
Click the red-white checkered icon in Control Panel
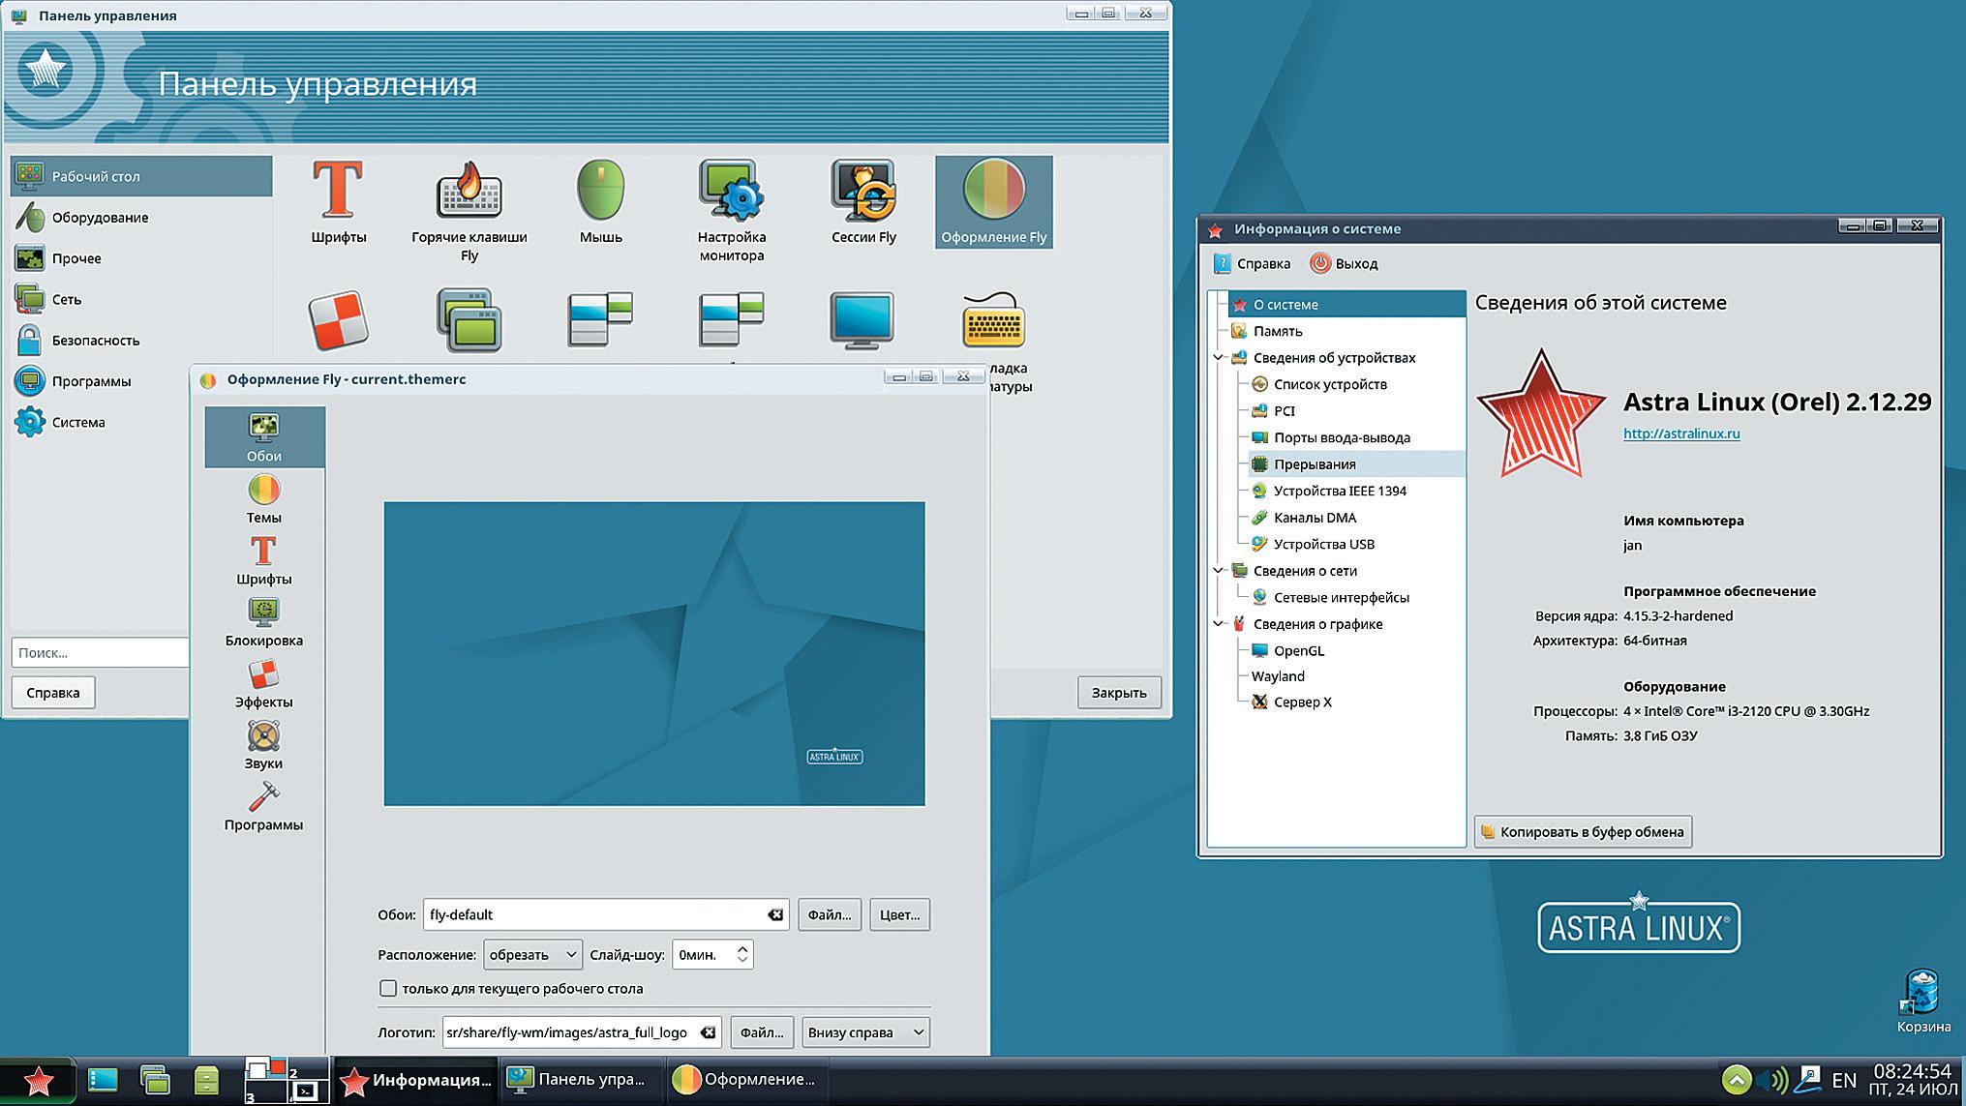tap(338, 320)
